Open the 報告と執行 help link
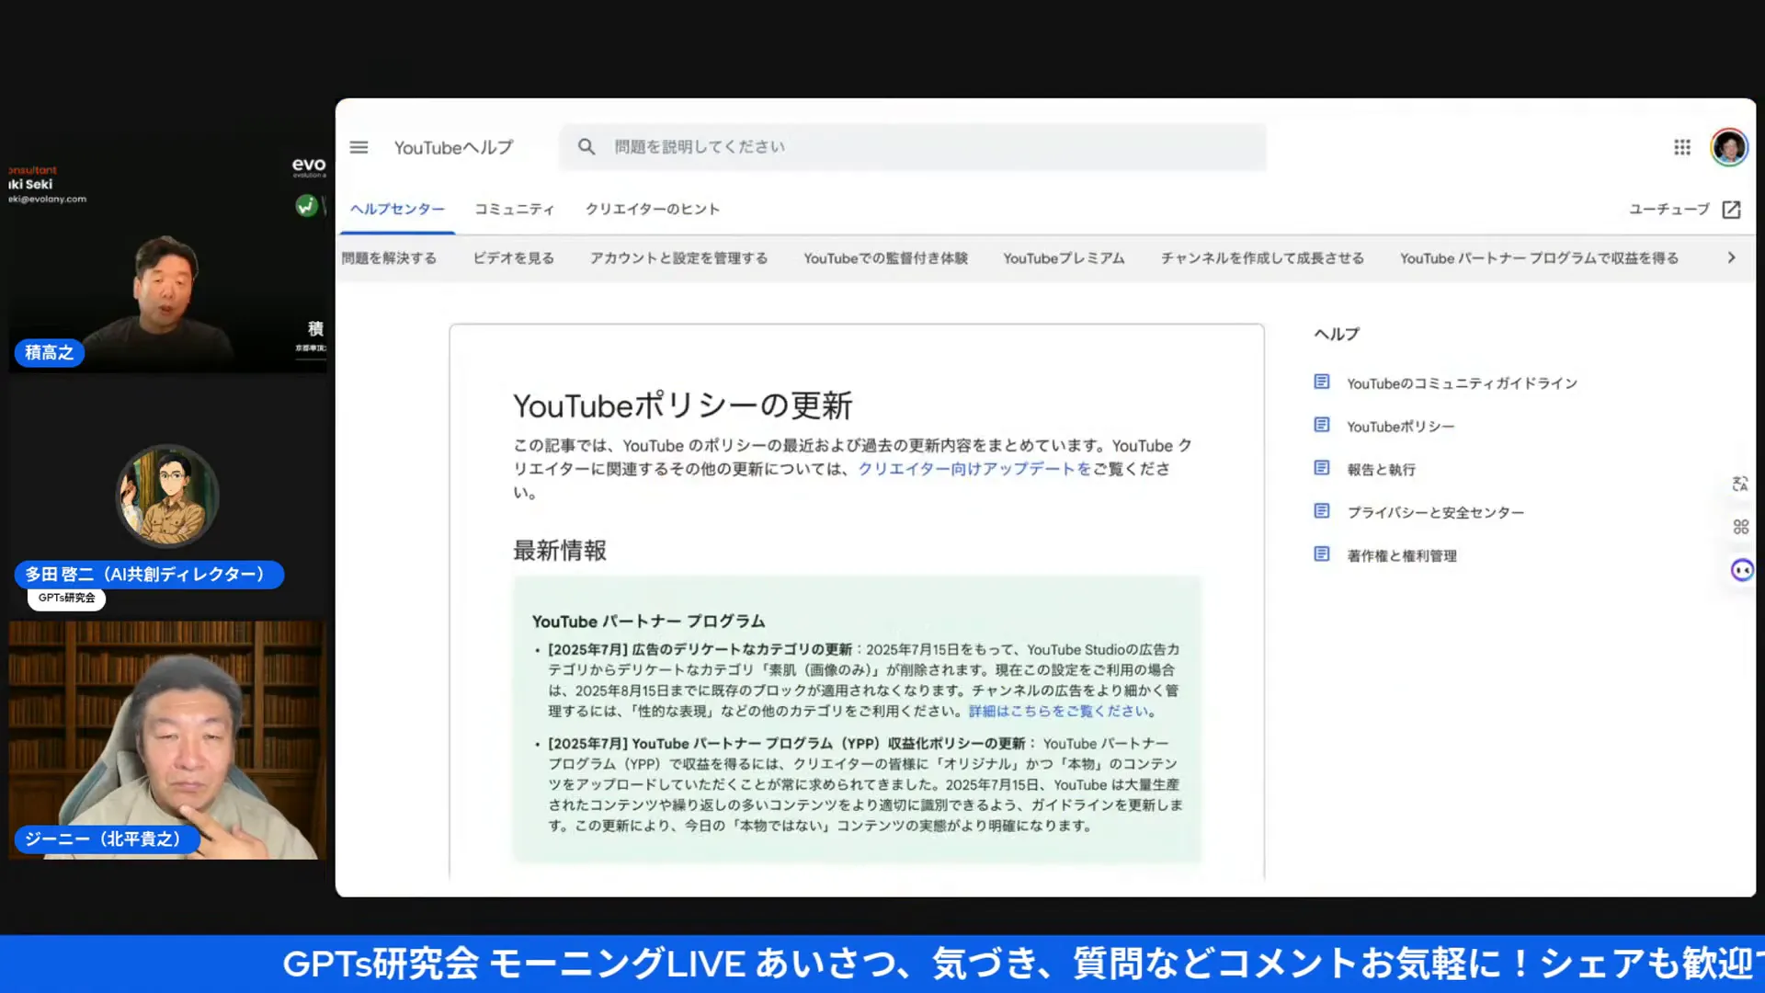 pyautogui.click(x=1381, y=470)
